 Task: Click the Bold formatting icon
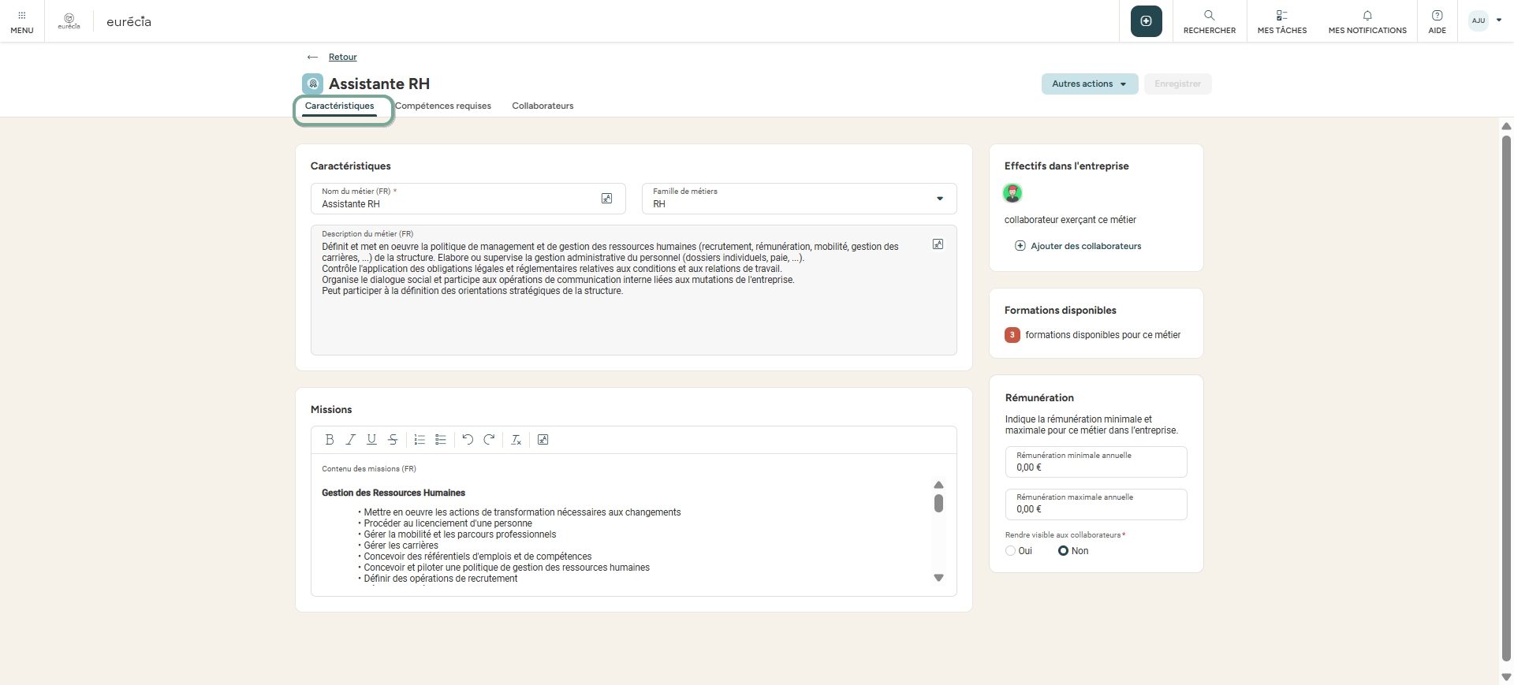330,440
